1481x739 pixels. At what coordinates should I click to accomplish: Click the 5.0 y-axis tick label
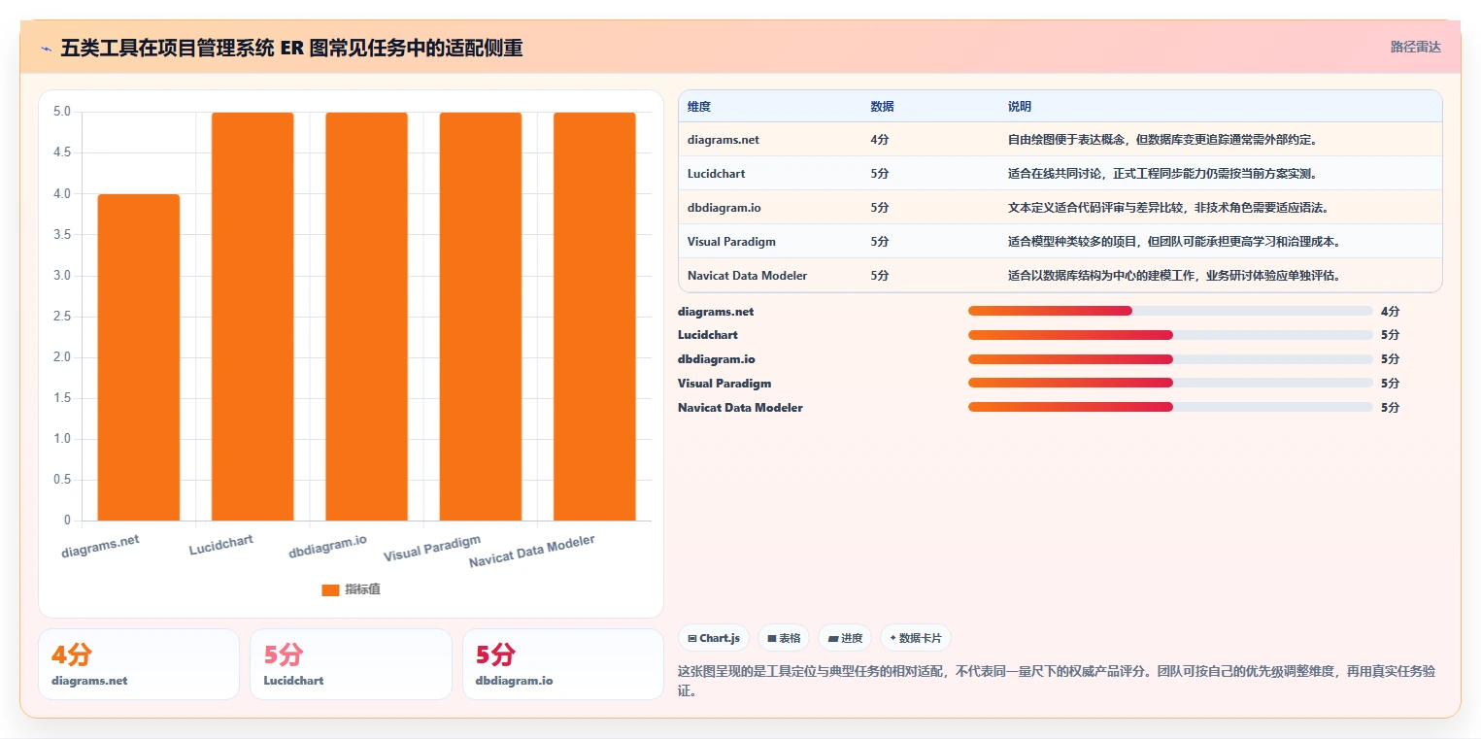pos(62,112)
